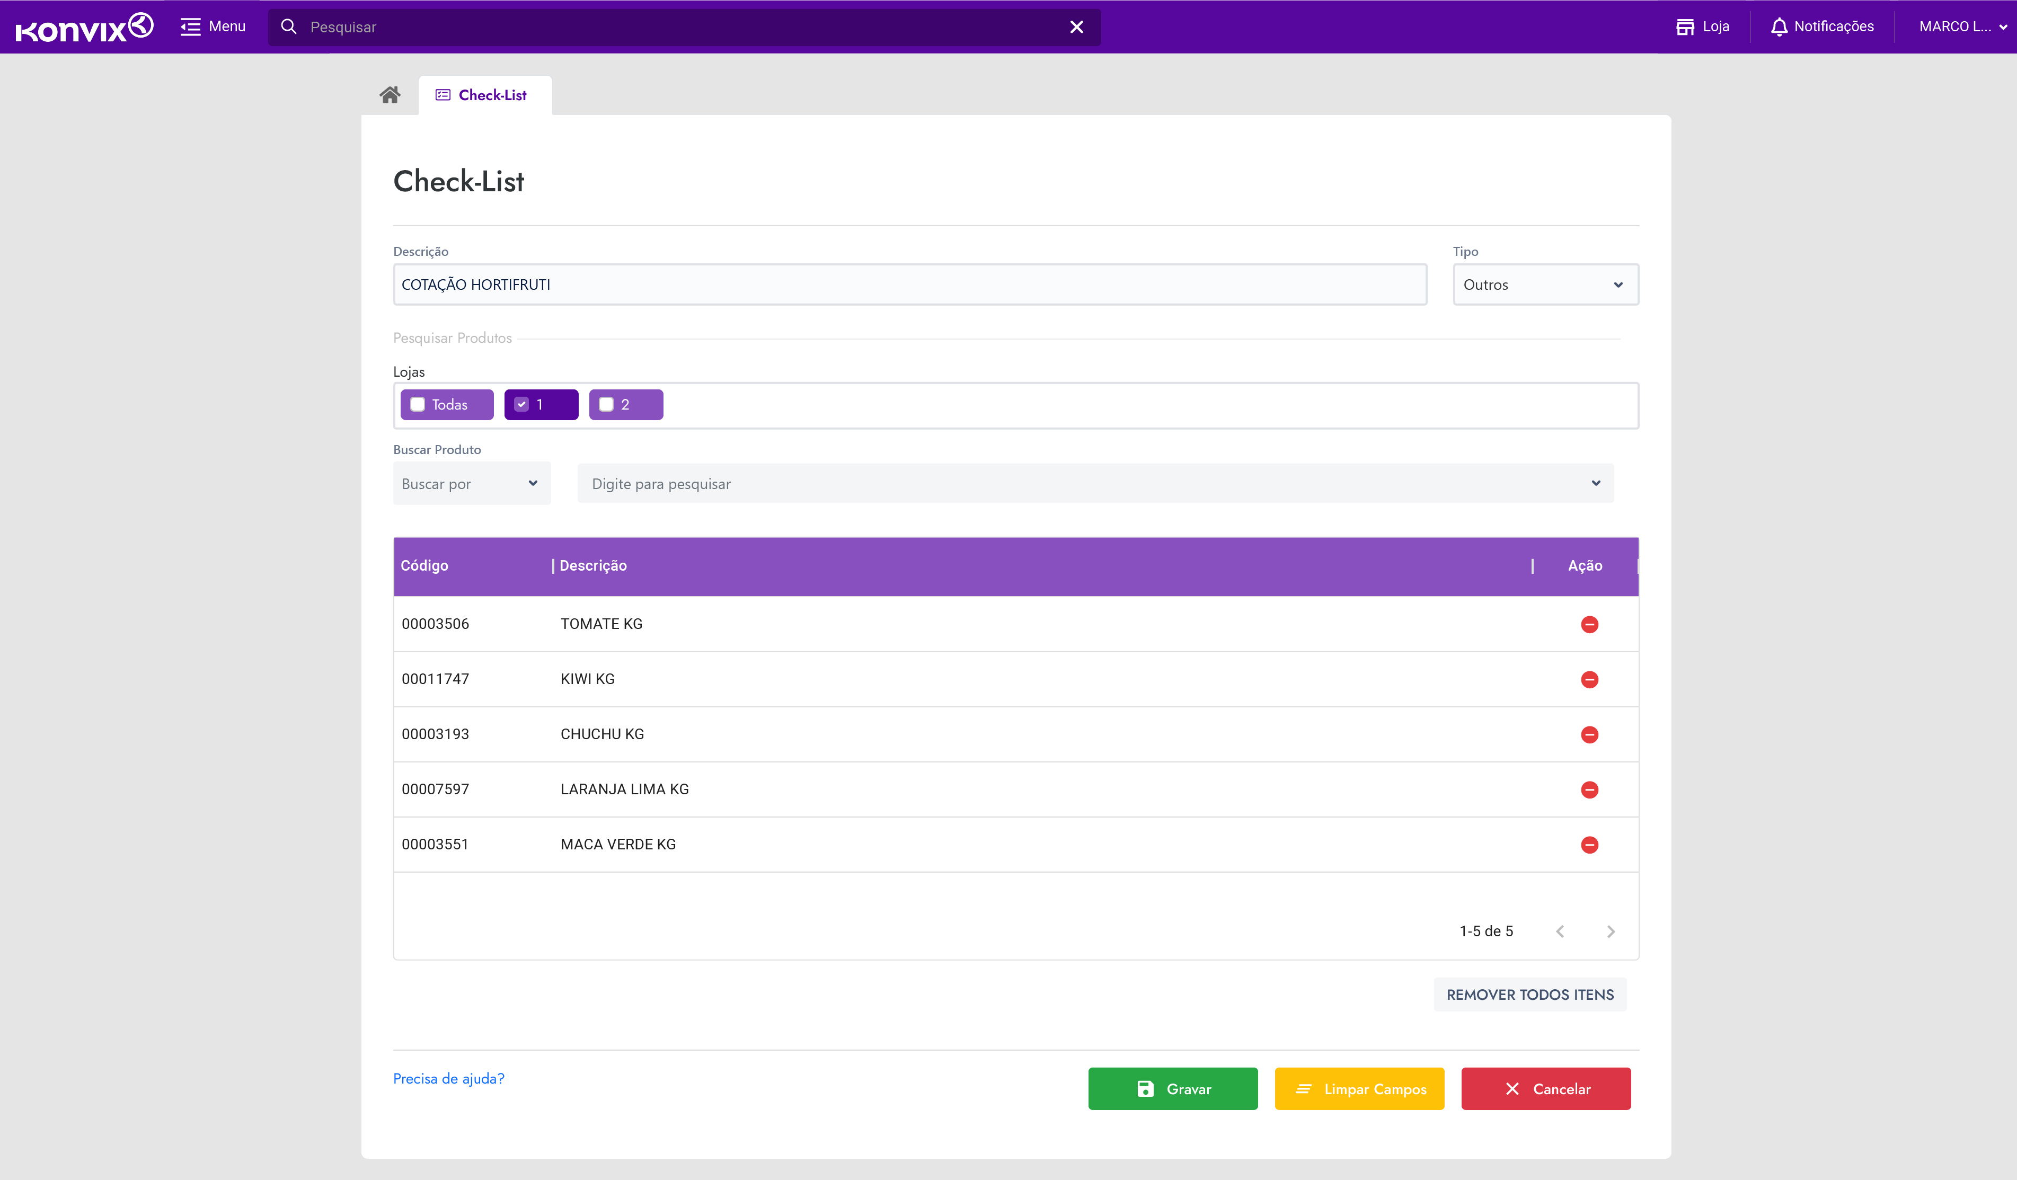The width and height of the screenshot is (2017, 1180).
Task: Enable the store 2 checkbox
Action: tap(607, 405)
